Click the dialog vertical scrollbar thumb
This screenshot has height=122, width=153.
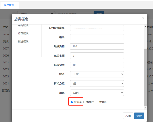tap(146, 77)
